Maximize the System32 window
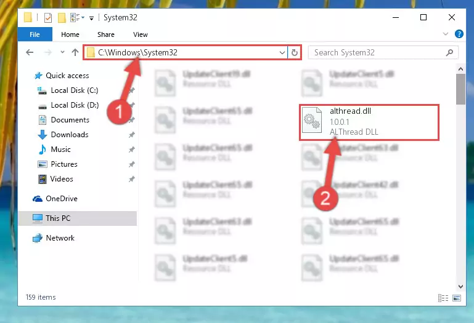 (x=423, y=17)
